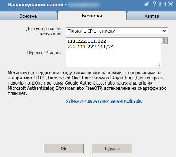Viewport: 176px width, 157px height.
Task: Open the Доступ до панелі керування dropdown
Action: tap(117, 31)
